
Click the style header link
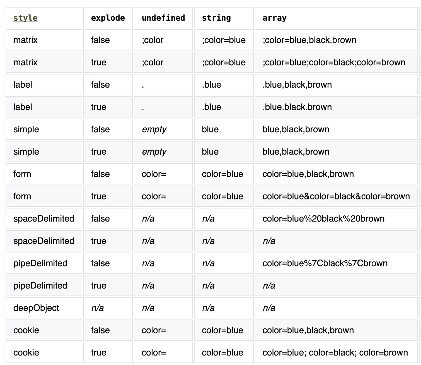25,18
